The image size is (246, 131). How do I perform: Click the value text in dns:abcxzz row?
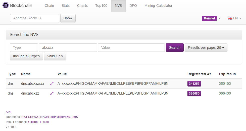tap(113, 93)
